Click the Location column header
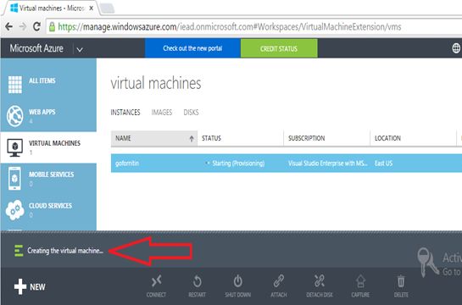 [413, 138]
